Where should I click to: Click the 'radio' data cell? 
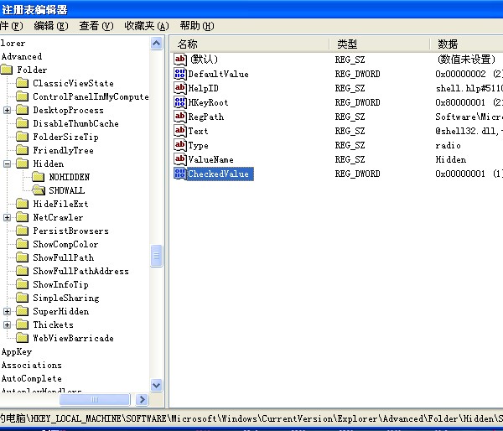click(x=448, y=145)
